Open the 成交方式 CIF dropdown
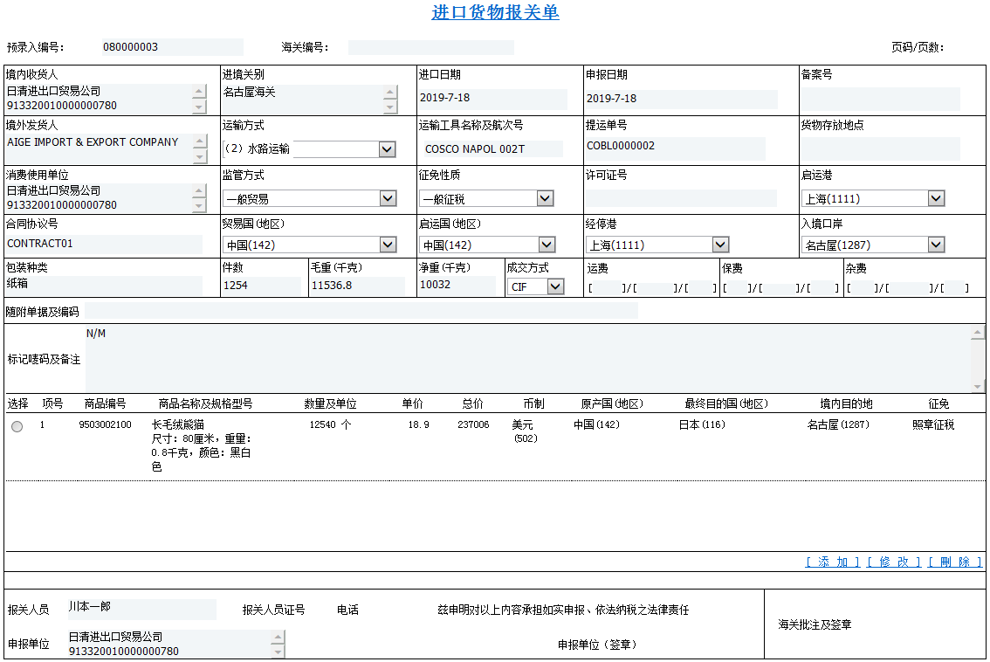 pyautogui.click(x=555, y=286)
